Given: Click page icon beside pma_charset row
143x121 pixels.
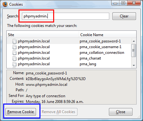Looking at the screenshot, I should click(x=14, y=58).
